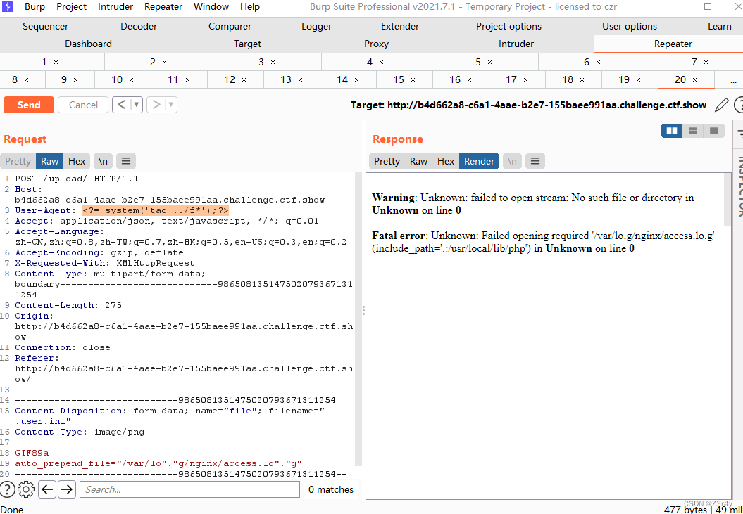Viewport: 743px width, 514px height.
Task: Switch to the Extender tab
Action: (400, 27)
